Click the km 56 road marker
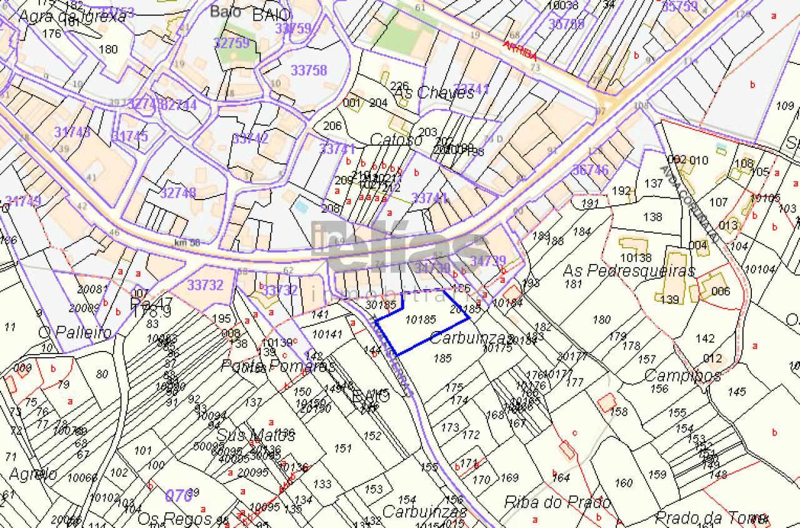Screen dimensions: 800x528 coord(187,243)
